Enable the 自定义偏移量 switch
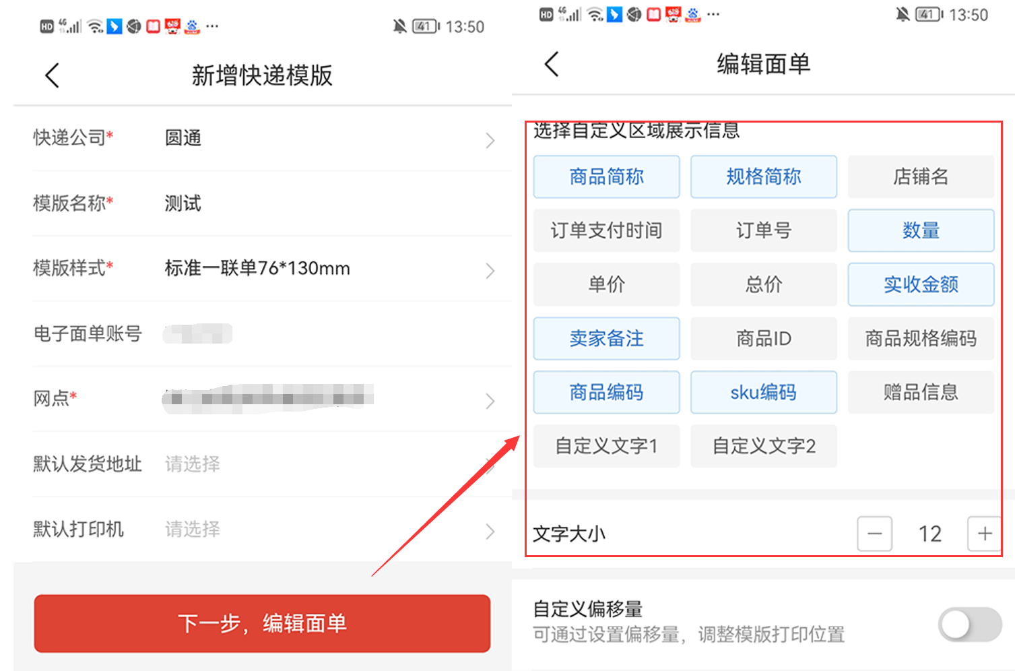 point(969,625)
